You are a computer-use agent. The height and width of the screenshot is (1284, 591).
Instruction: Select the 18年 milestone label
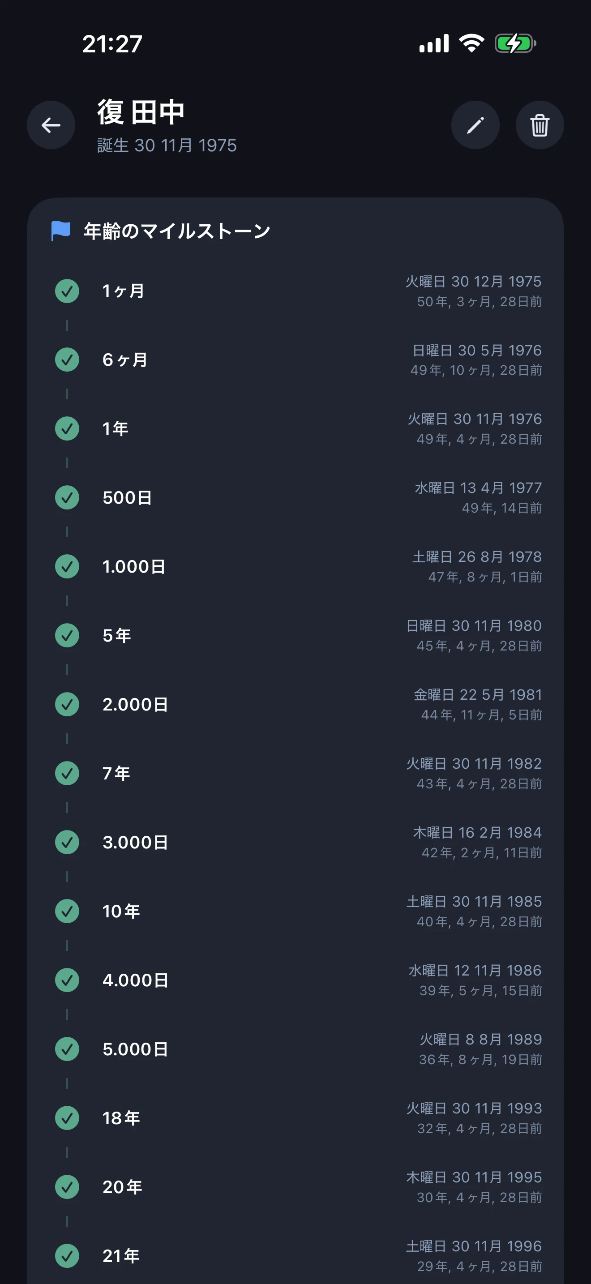(121, 1118)
